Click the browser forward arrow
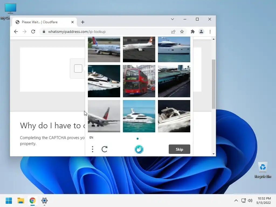 pos(25,32)
